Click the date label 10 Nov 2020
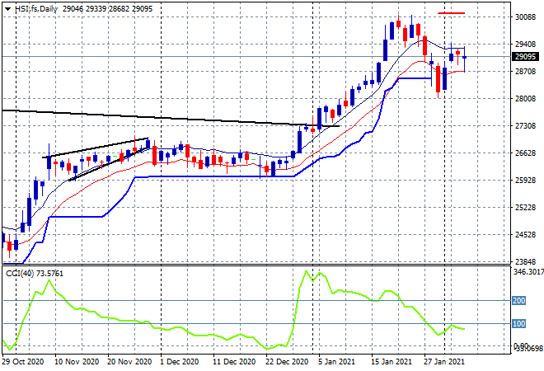The width and height of the screenshot is (544, 371). point(77,362)
